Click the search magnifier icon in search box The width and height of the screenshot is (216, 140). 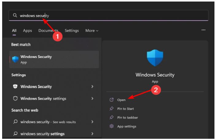click(x=15, y=15)
